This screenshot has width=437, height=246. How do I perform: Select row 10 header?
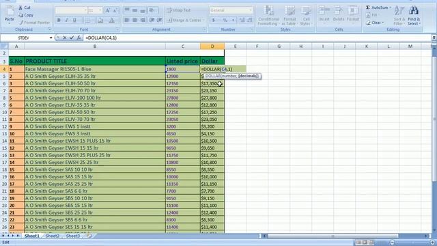pos(4,112)
